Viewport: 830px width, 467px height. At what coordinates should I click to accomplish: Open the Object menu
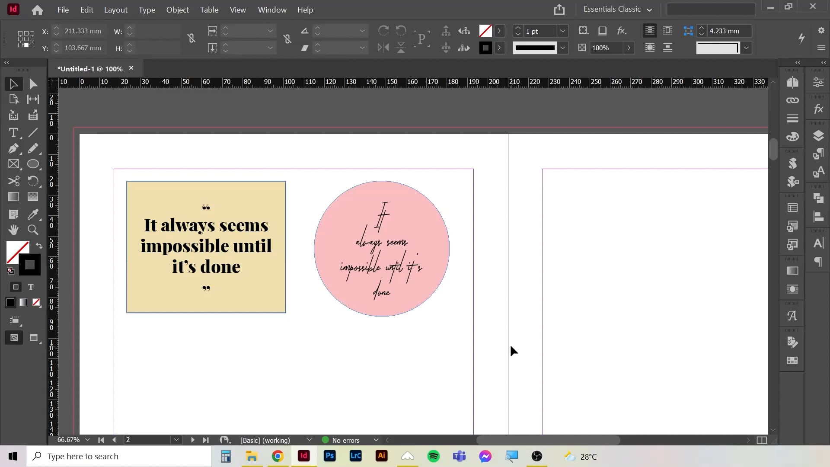[177, 10]
